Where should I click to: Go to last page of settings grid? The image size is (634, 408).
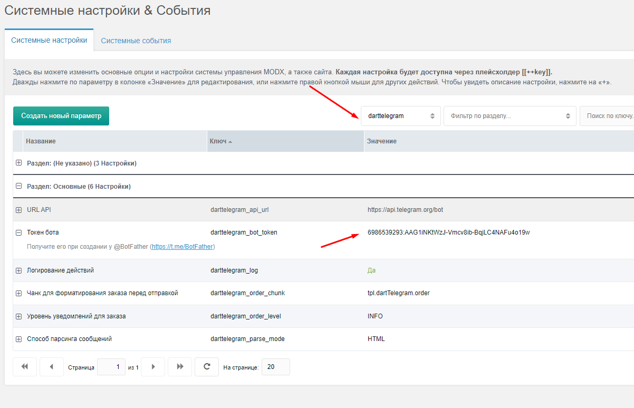tap(180, 367)
